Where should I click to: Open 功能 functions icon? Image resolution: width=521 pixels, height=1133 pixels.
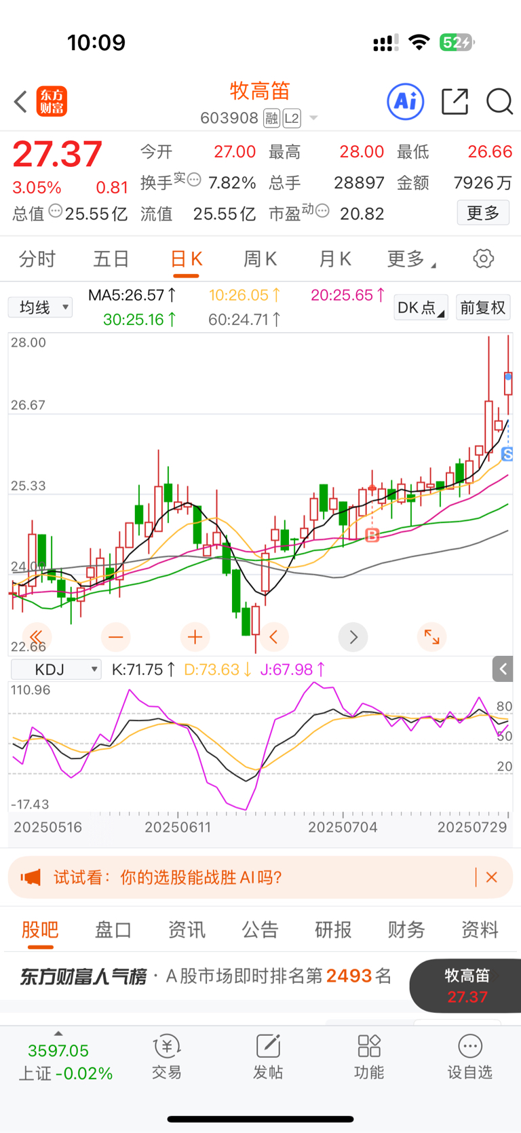[369, 1057]
